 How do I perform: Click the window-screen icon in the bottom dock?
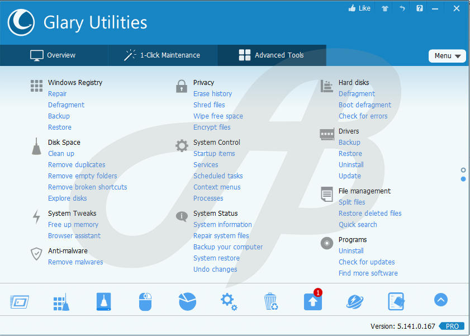click(20, 301)
